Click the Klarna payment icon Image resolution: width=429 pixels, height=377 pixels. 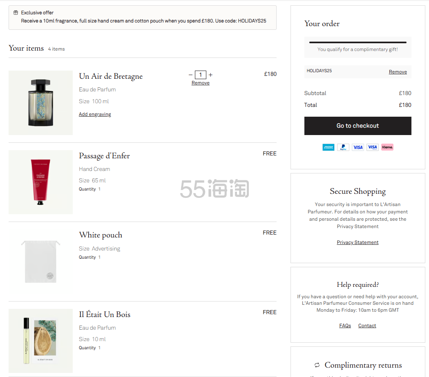coord(387,147)
